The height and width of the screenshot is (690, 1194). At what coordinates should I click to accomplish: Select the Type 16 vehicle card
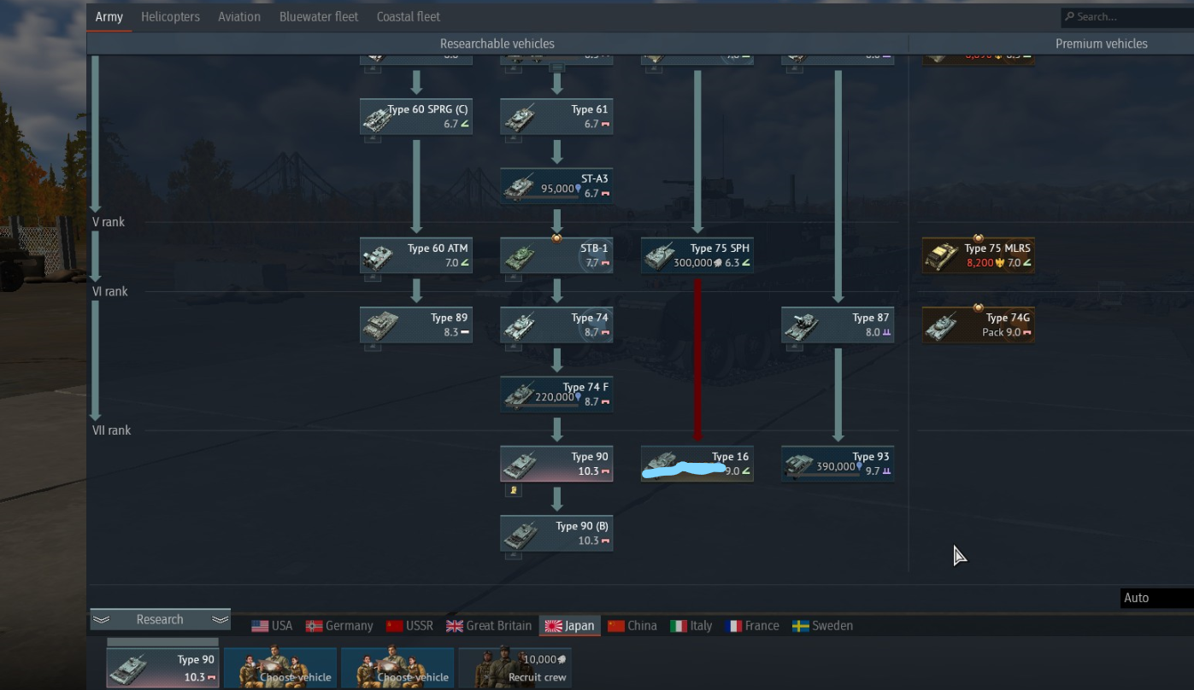click(x=697, y=464)
